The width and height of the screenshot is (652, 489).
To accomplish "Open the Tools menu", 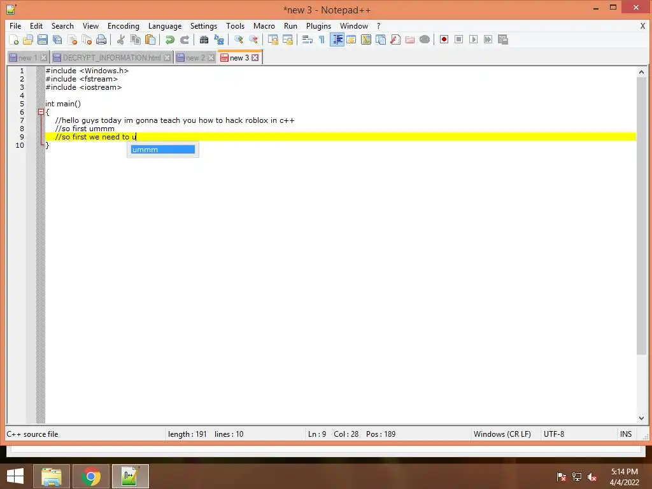I will click(x=236, y=25).
